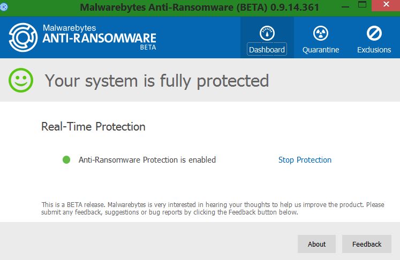
Task: Send feedback with the Feedback button
Action: (367, 244)
